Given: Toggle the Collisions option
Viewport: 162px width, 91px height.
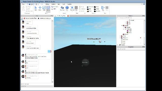Looking at the screenshot, I should tap(55, 7).
